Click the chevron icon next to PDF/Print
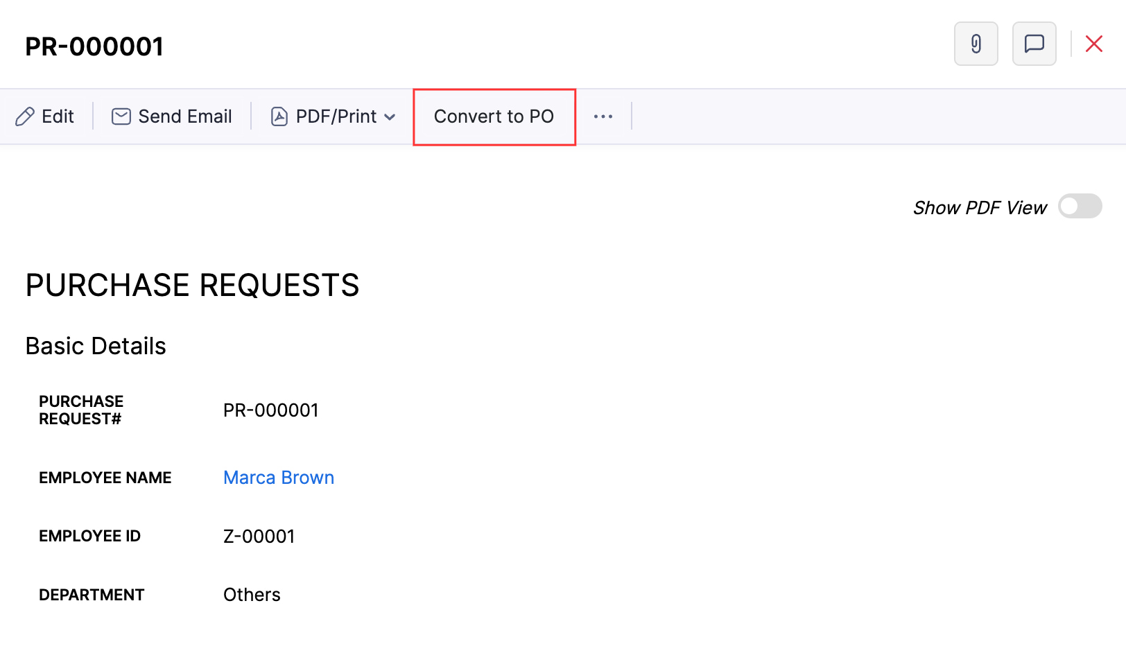Viewport: 1126px width, 653px height. 390,117
